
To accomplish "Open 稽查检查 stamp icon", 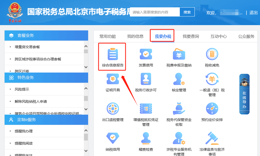I will [146, 138].
